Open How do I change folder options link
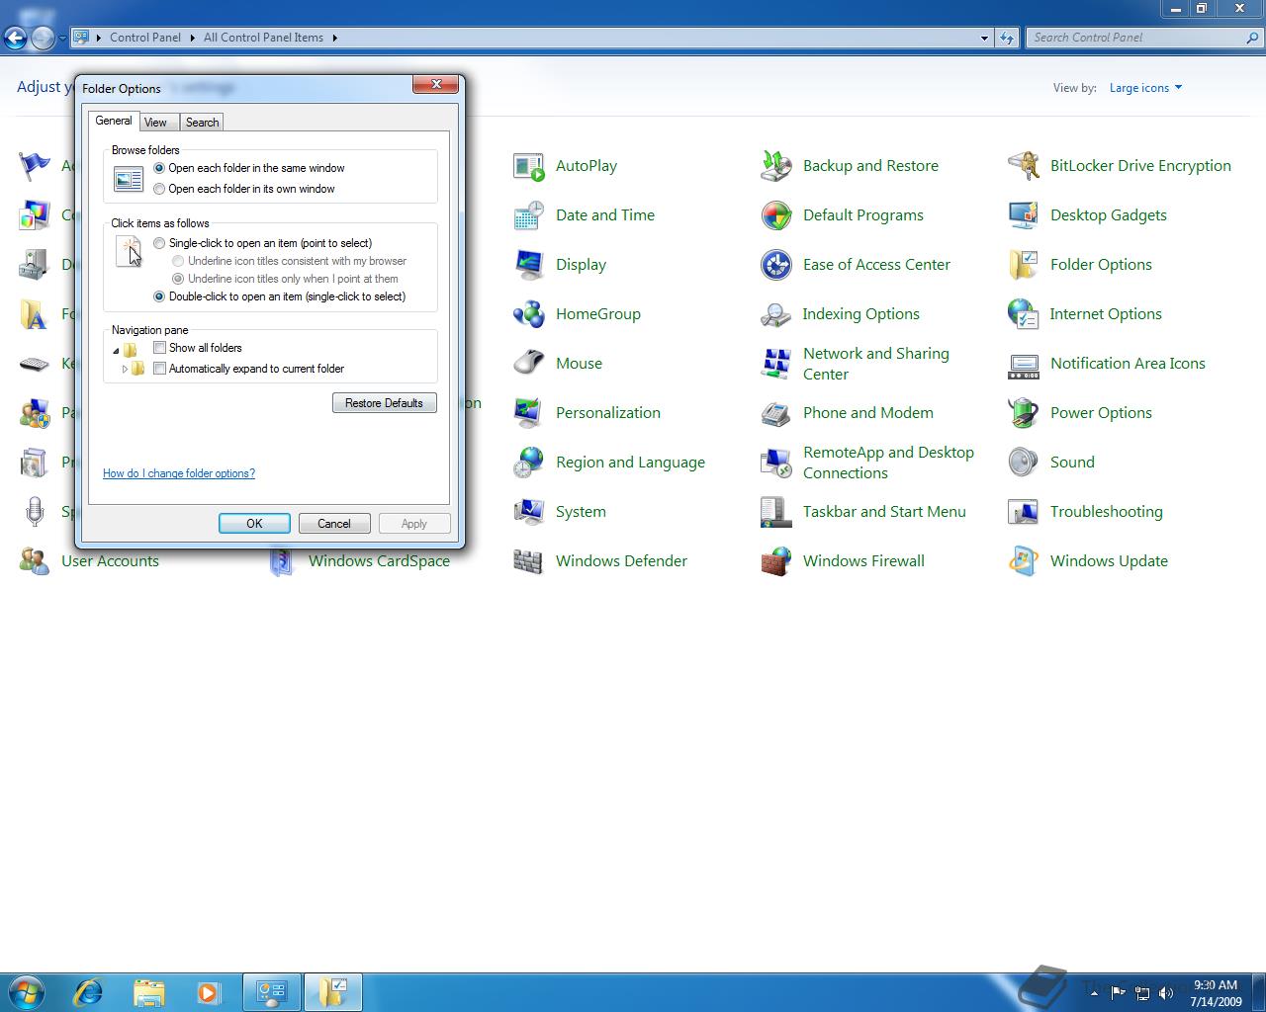The height and width of the screenshot is (1012, 1266). click(179, 473)
